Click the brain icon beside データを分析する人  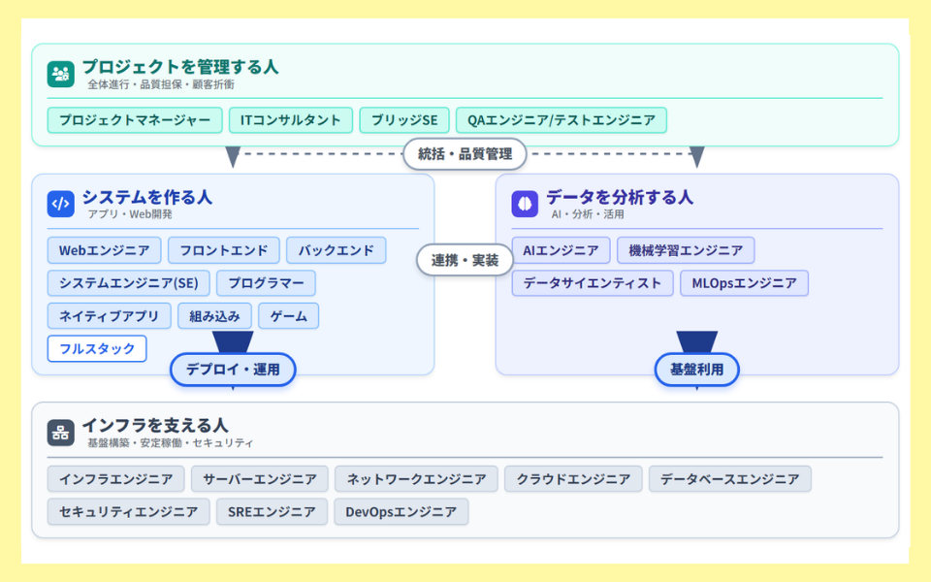[x=525, y=204]
